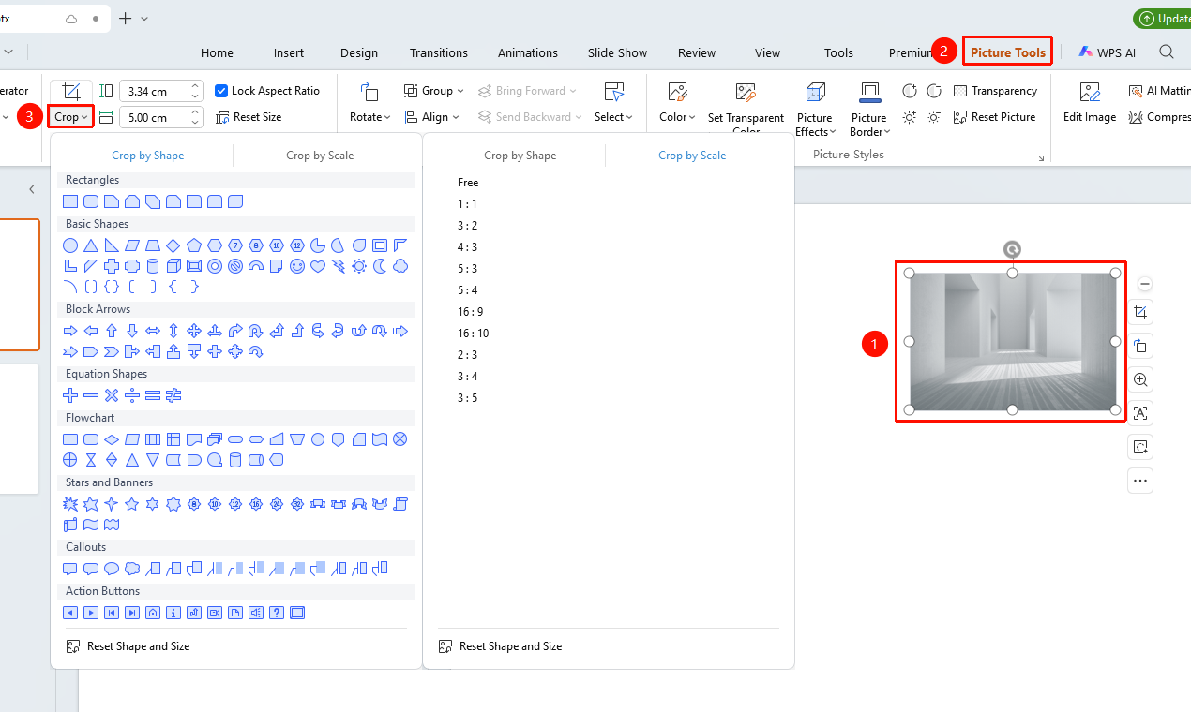The height and width of the screenshot is (712, 1191).
Task: Choose the smiley face shape in Basic Shapes
Action: 297,266
